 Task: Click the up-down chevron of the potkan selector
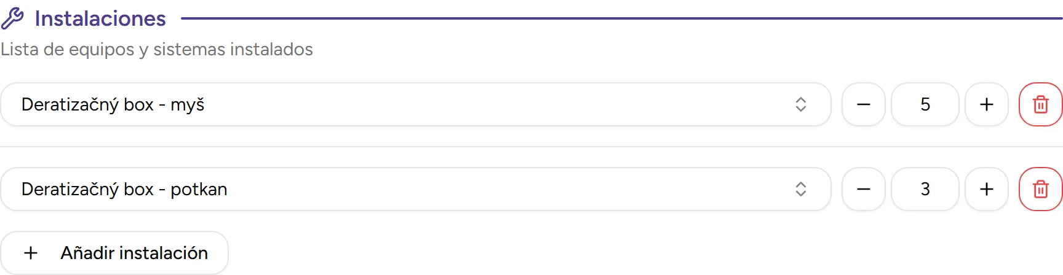800,189
